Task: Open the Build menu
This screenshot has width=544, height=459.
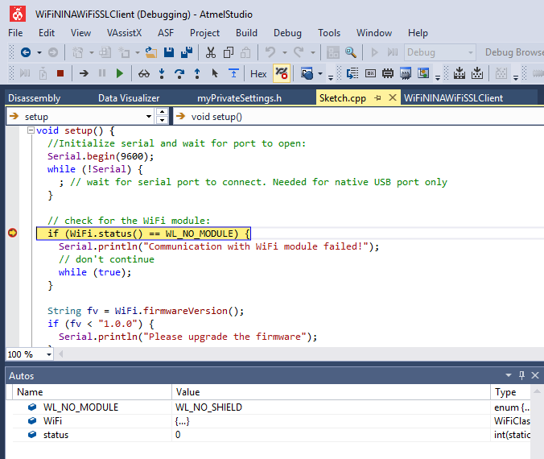Action: tap(247, 33)
